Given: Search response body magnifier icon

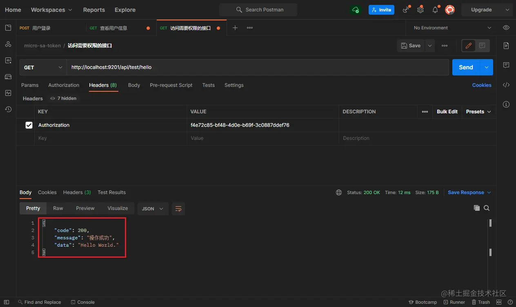Looking at the screenshot, I should (x=487, y=208).
